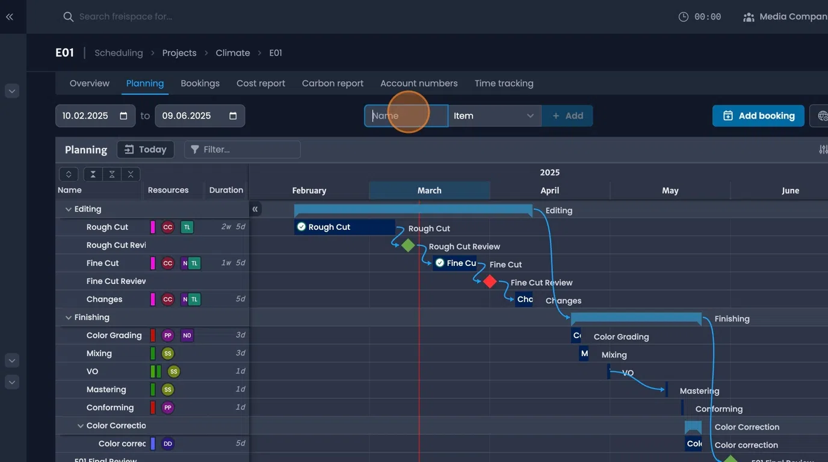Click the red milestone diamond near Fine Cut Review
Image resolution: width=828 pixels, height=462 pixels.
click(x=489, y=280)
